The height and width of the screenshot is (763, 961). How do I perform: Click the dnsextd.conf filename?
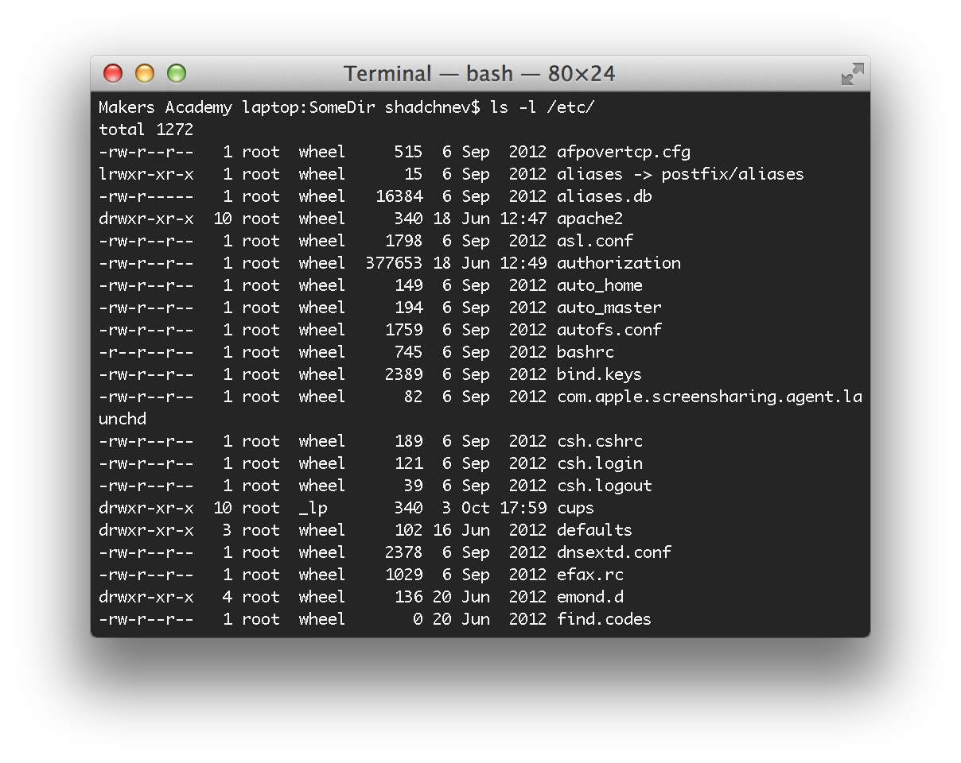613,552
